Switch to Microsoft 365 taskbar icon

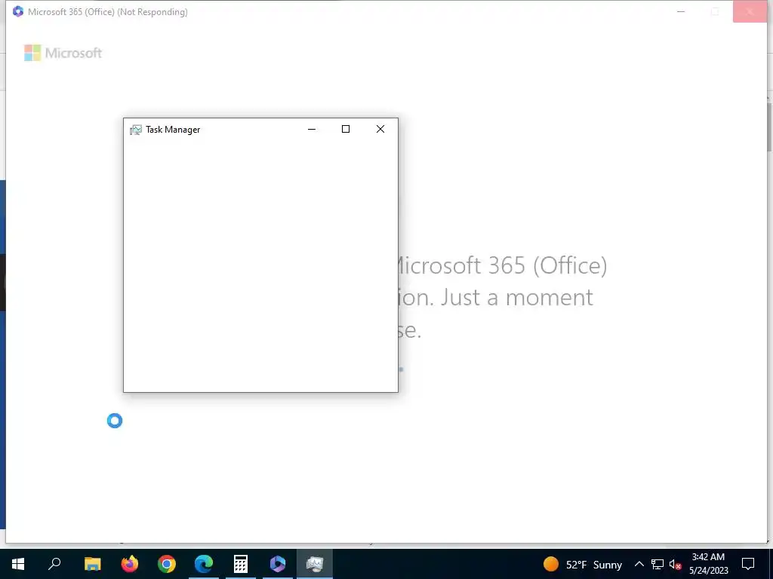click(x=278, y=564)
